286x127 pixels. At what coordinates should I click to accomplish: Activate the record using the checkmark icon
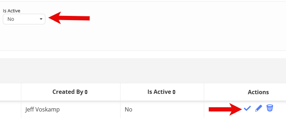pos(247,108)
